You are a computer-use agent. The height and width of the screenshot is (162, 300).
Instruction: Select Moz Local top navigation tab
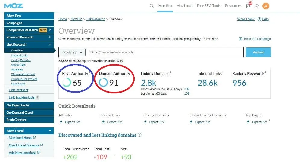click(x=184, y=6)
